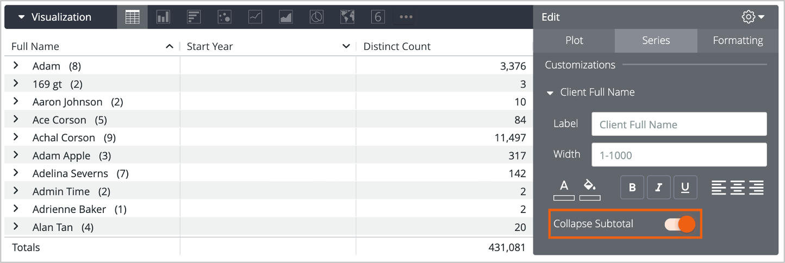Switch to the Plot tab
This screenshot has height=263, width=785.
574,41
